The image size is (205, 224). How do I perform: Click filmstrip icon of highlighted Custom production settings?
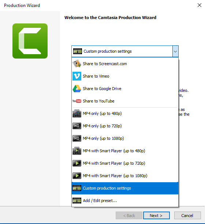[77, 188]
